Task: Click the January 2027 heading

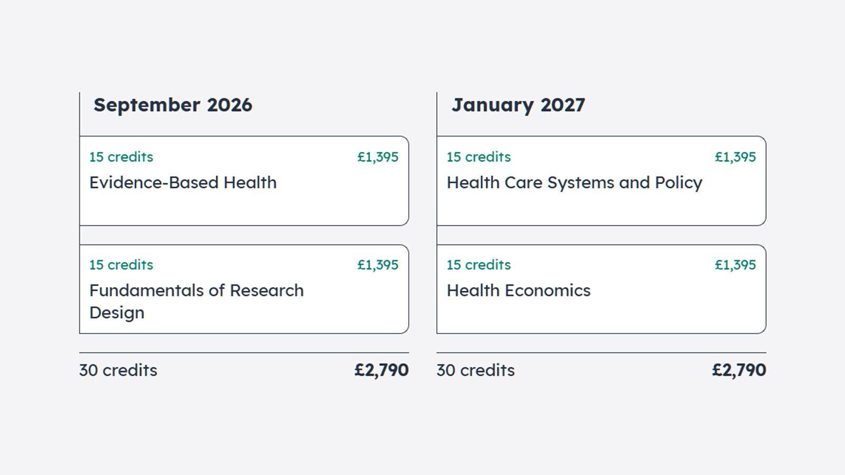Action: pos(518,105)
